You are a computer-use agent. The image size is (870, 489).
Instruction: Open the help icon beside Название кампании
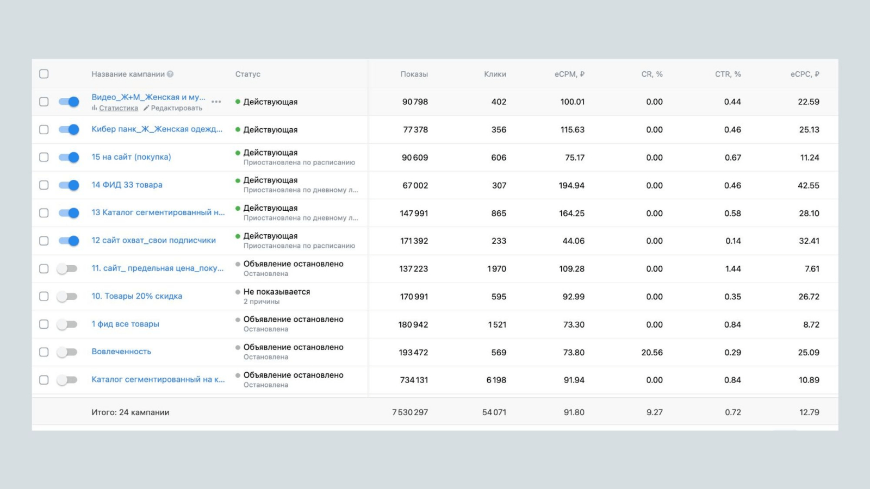point(170,74)
